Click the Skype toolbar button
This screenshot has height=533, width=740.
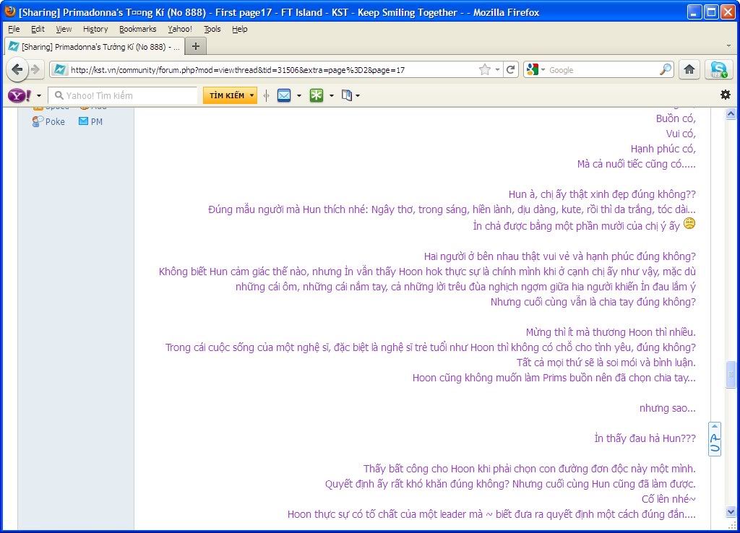[x=718, y=69]
